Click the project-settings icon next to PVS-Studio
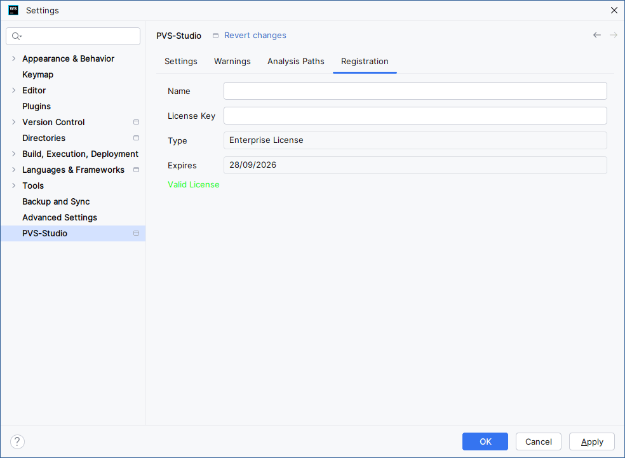Screen dimensions: 625x458 [x=135, y=233]
